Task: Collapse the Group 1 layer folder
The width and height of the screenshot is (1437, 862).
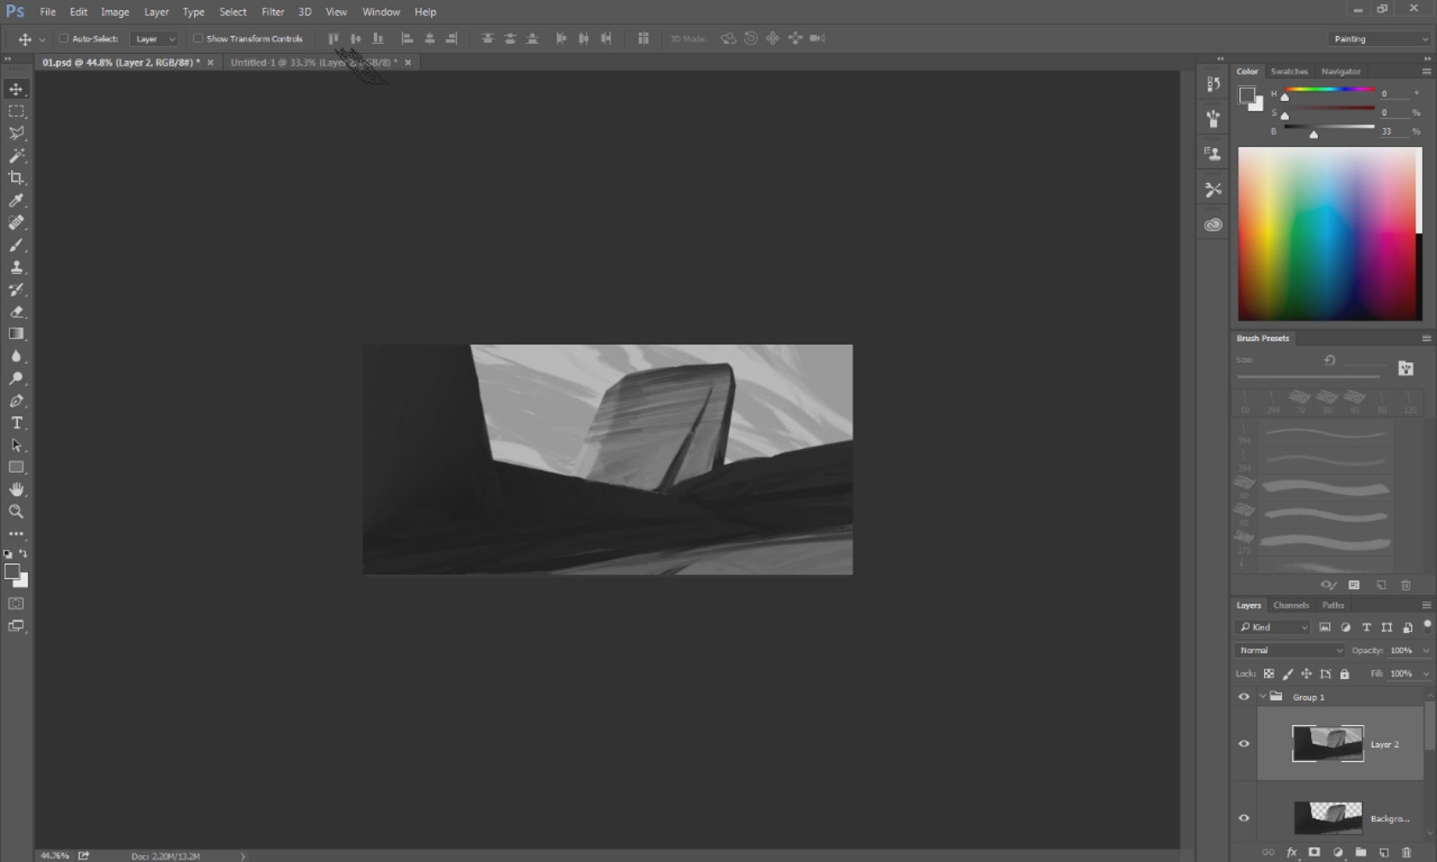Action: point(1263,697)
